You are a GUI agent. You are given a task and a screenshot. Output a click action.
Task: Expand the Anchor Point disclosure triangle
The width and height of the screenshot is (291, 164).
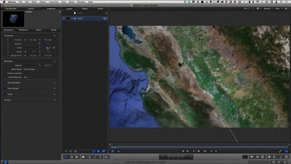8,56
